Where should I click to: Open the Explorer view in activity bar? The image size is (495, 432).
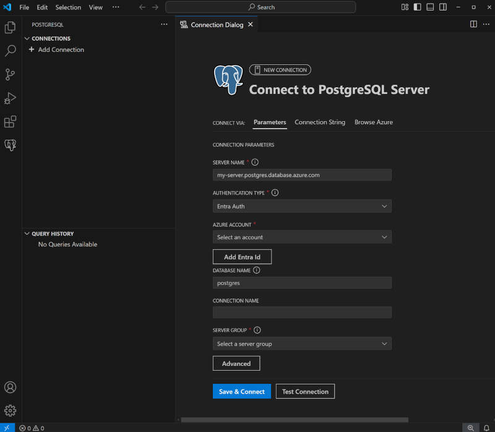click(10, 27)
